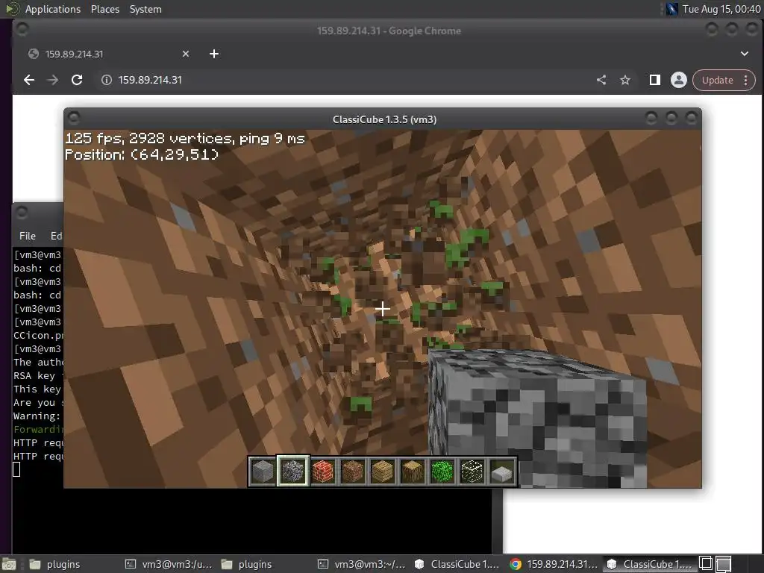View site information icon in address bar
764x573 pixels.
click(x=106, y=80)
